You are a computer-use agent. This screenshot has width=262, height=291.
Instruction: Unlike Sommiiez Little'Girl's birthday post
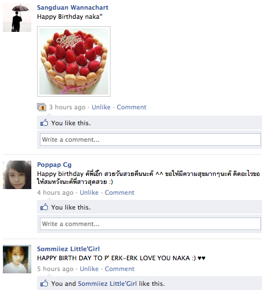pyautogui.click(x=89, y=269)
